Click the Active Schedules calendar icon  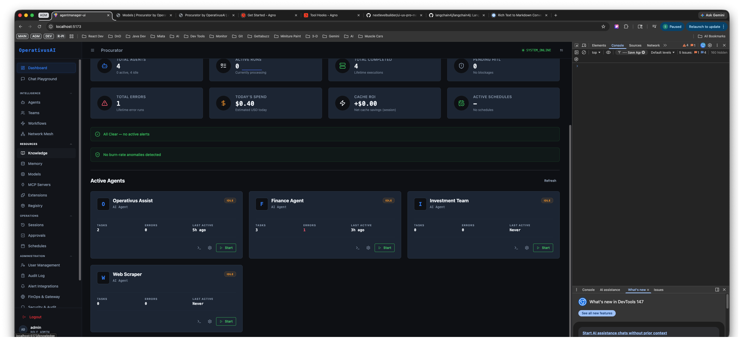[461, 103]
